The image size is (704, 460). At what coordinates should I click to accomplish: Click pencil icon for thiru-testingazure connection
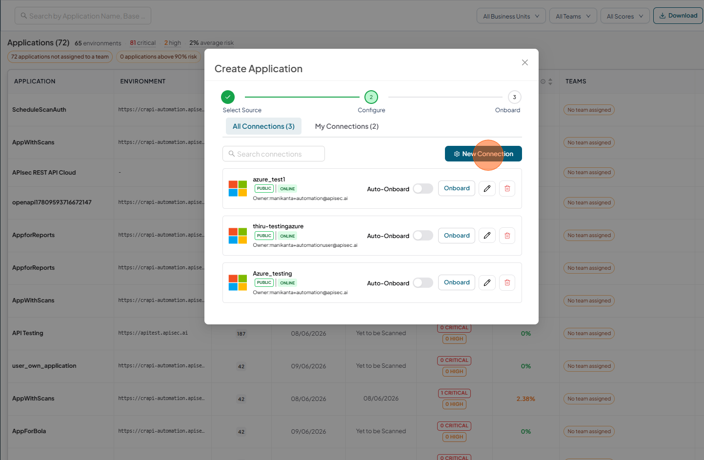[487, 236]
